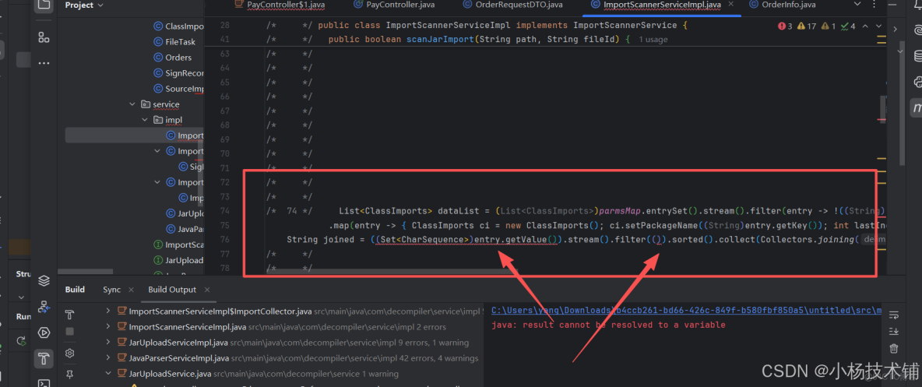Select the JarUpload… interface in project tree
This screenshot has height=387, width=922.
178,260
